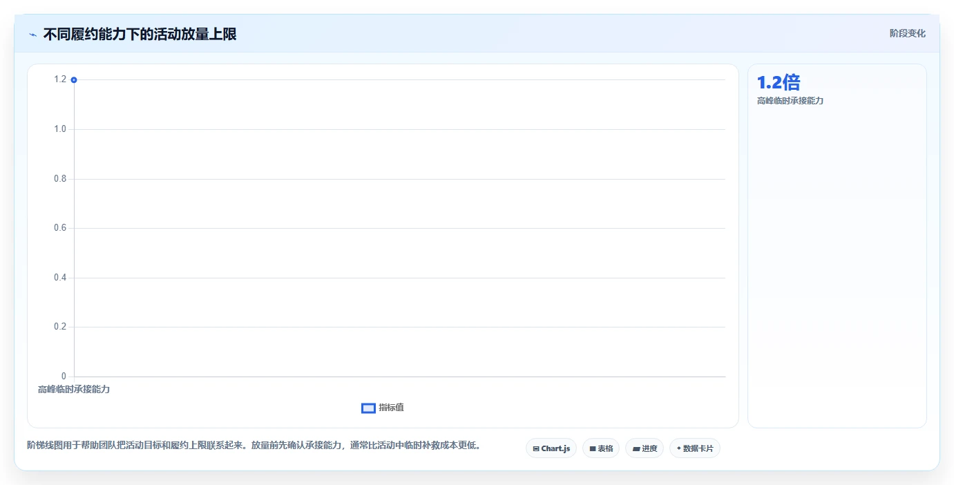The height and width of the screenshot is (485, 954).
Task: Click y-axis tick label 1.0
Action: [60, 129]
